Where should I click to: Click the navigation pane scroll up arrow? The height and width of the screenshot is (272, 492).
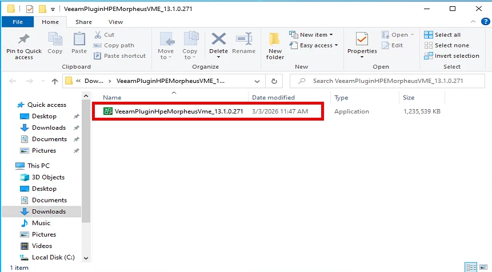tap(86, 95)
